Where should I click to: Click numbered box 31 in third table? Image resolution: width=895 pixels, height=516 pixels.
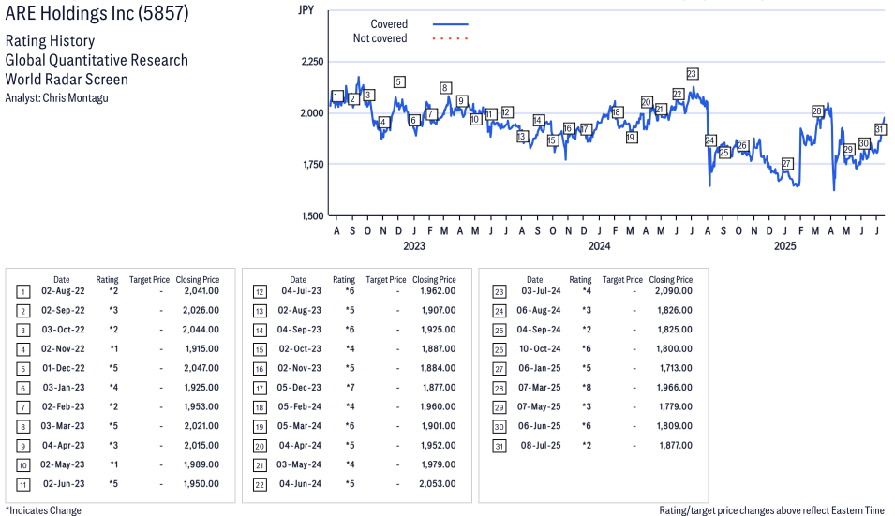click(x=499, y=447)
